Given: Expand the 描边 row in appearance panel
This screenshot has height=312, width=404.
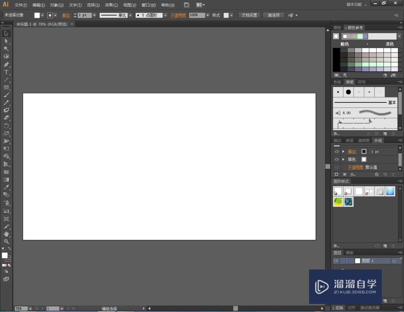Looking at the screenshot, I should tap(343, 151).
